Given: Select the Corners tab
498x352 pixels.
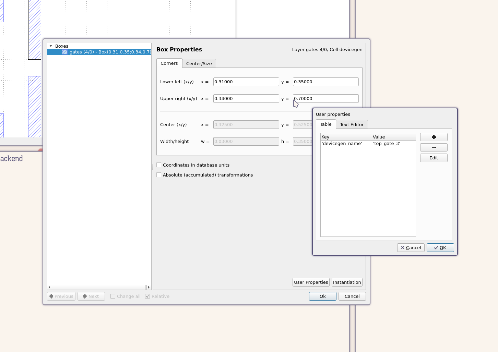Looking at the screenshot, I should coord(169,63).
